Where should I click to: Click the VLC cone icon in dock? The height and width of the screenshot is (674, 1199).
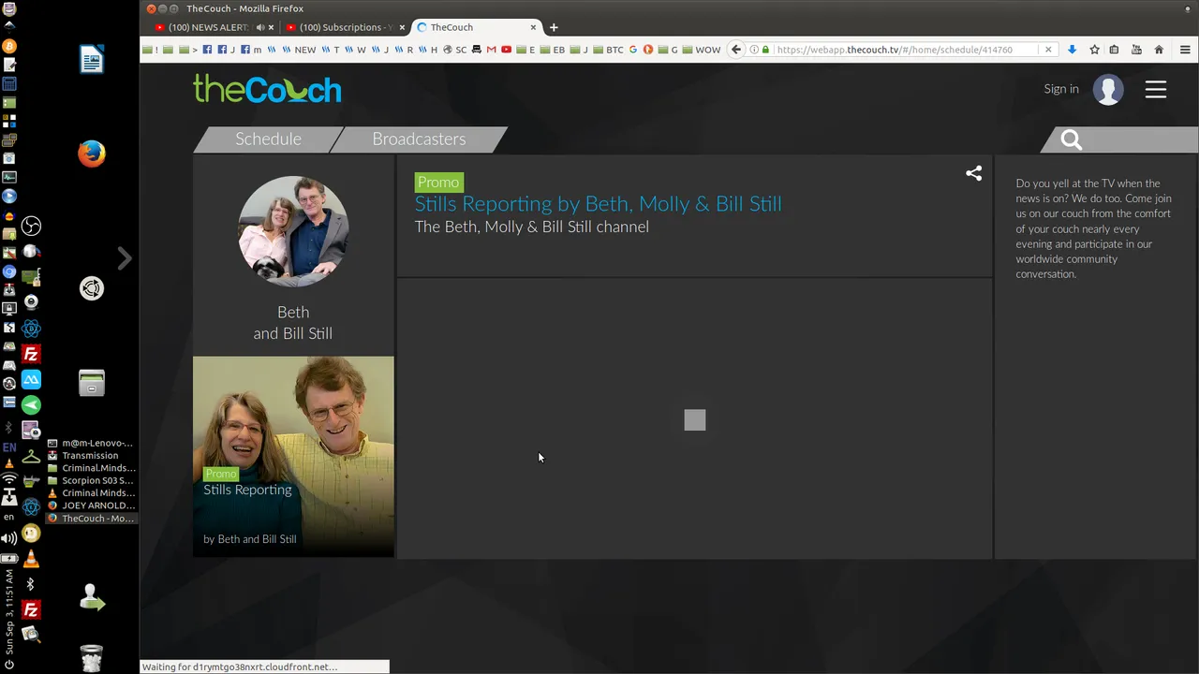(x=31, y=560)
